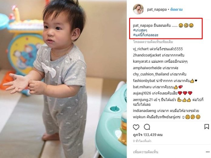211x158 pixels.
Task: Save post with bookmark icon
Action: tap(207, 127)
